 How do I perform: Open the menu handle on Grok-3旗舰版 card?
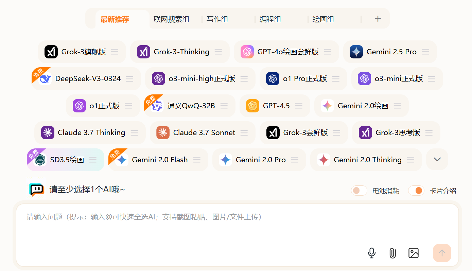pos(115,52)
